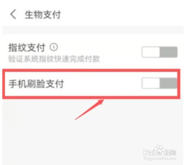Click the gray divider band under the header
Image resolution: width=187 pixels, height=165 pixels.
point(93,30)
